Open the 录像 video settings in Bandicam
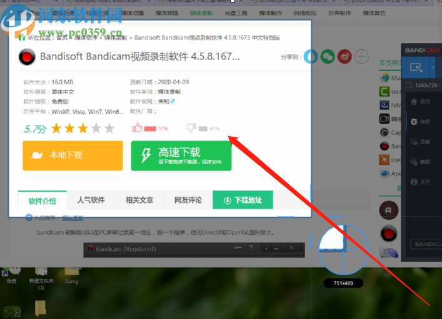This screenshot has width=442, height=319. coord(420,142)
